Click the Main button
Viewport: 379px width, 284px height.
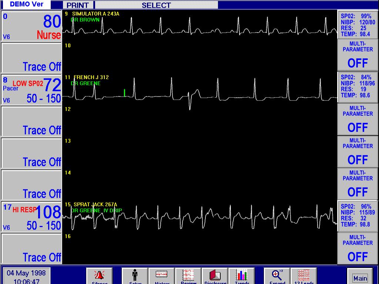click(360, 276)
